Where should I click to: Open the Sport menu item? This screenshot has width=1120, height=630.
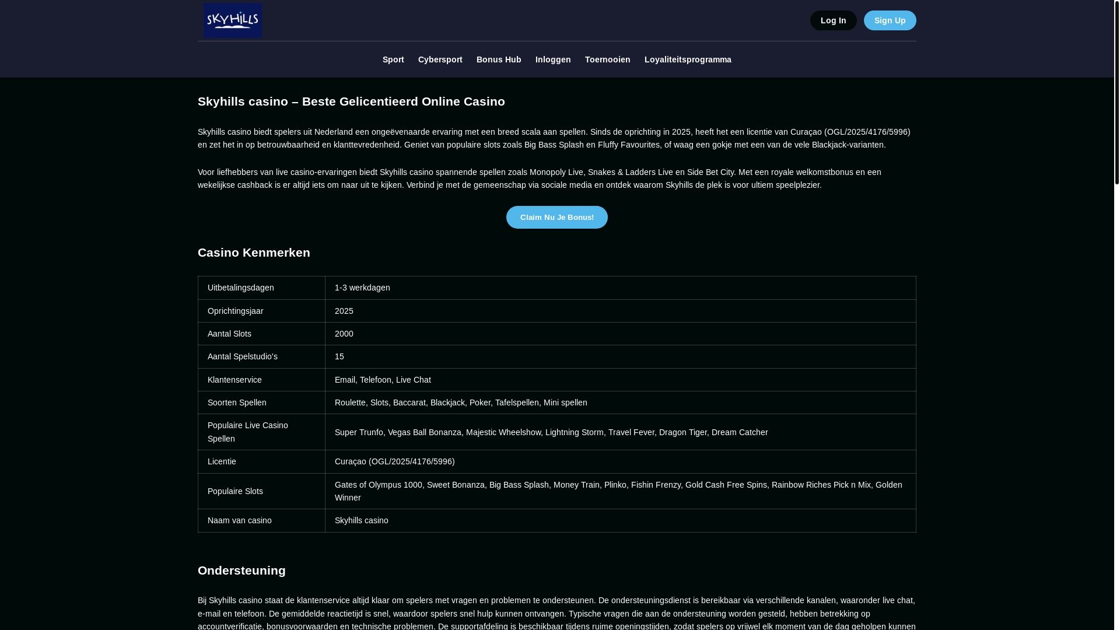click(x=393, y=60)
